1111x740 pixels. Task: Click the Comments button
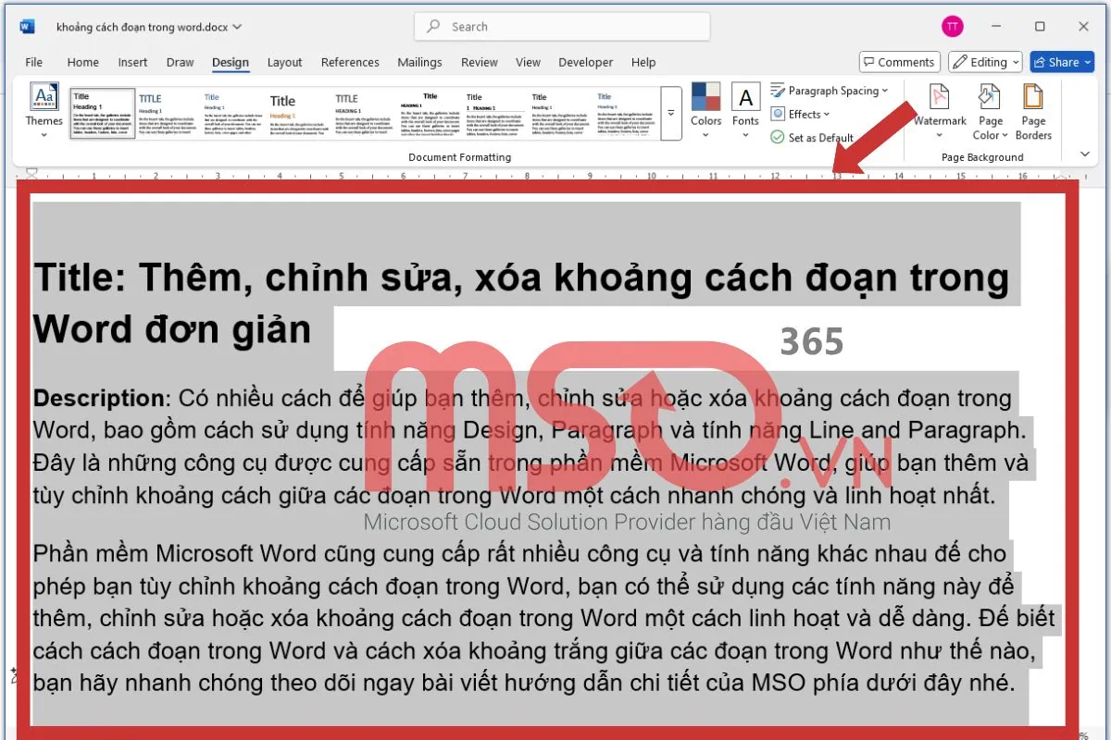899,62
